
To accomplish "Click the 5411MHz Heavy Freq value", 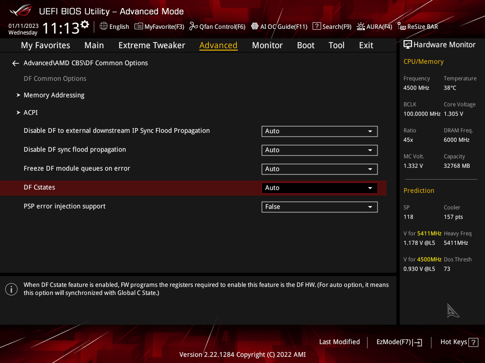I will pyautogui.click(x=456, y=243).
